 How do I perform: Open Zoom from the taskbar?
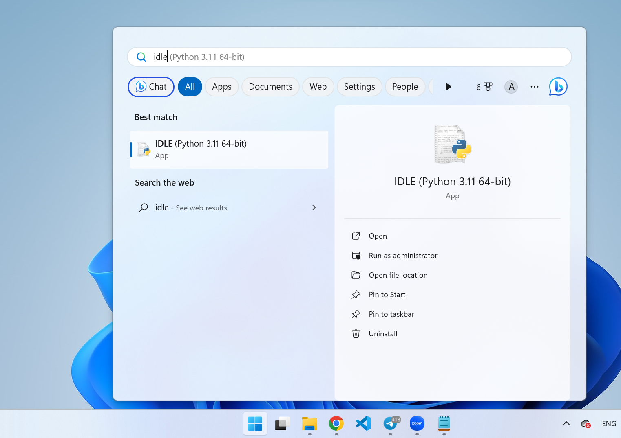[417, 424]
